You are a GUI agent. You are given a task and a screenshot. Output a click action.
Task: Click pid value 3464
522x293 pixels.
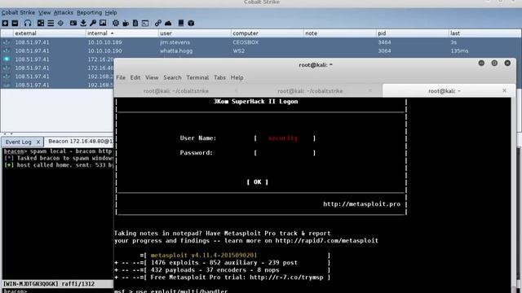coord(384,42)
